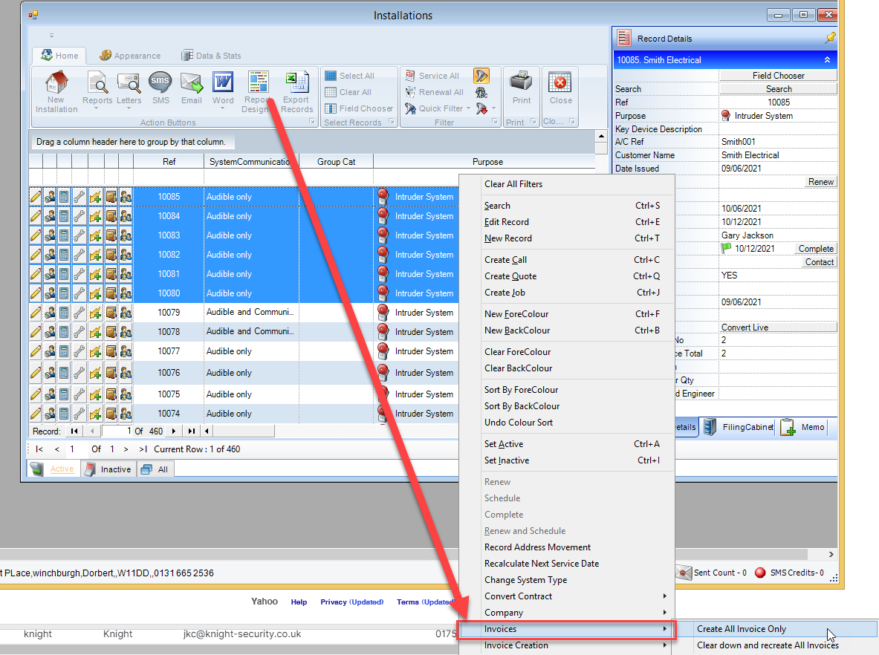Select the 10078 Ref cell

pos(169,332)
